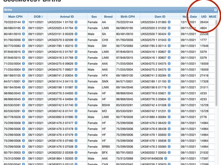The height and width of the screenshot is (165, 221).
Task: Click the UID column header
Action: coord(204,17)
